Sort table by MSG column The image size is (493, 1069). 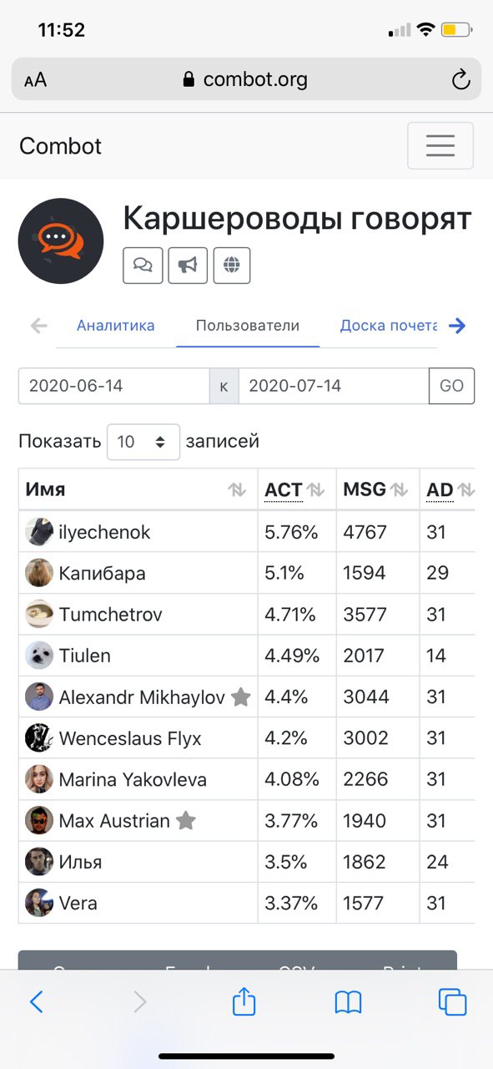tap(378, 490)
